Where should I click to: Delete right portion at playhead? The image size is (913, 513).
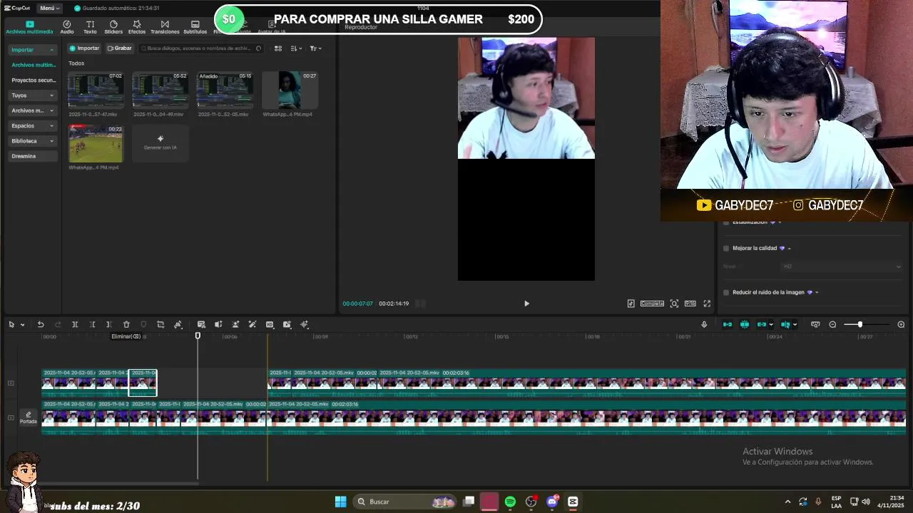(x=109, y=325)
